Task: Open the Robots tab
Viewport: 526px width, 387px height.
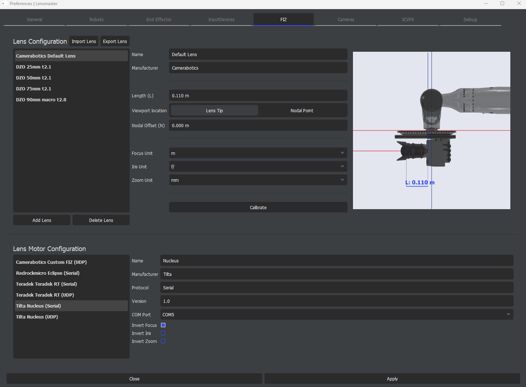Action: pyautogui.click(x=97, y=20)
